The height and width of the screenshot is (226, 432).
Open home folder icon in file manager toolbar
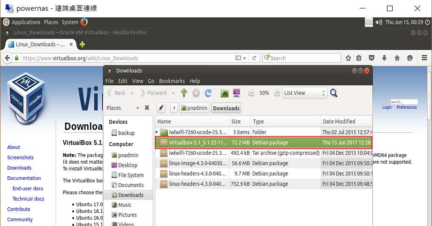click(x=225, y=93)
